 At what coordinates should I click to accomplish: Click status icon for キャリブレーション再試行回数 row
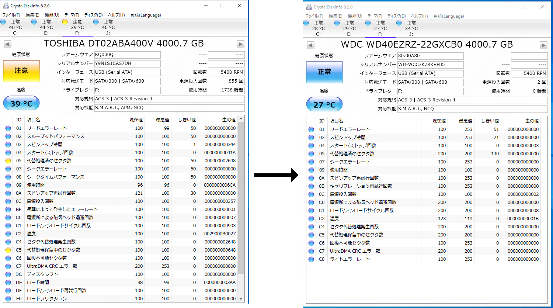pyautogui.click(x=311, y=186)
